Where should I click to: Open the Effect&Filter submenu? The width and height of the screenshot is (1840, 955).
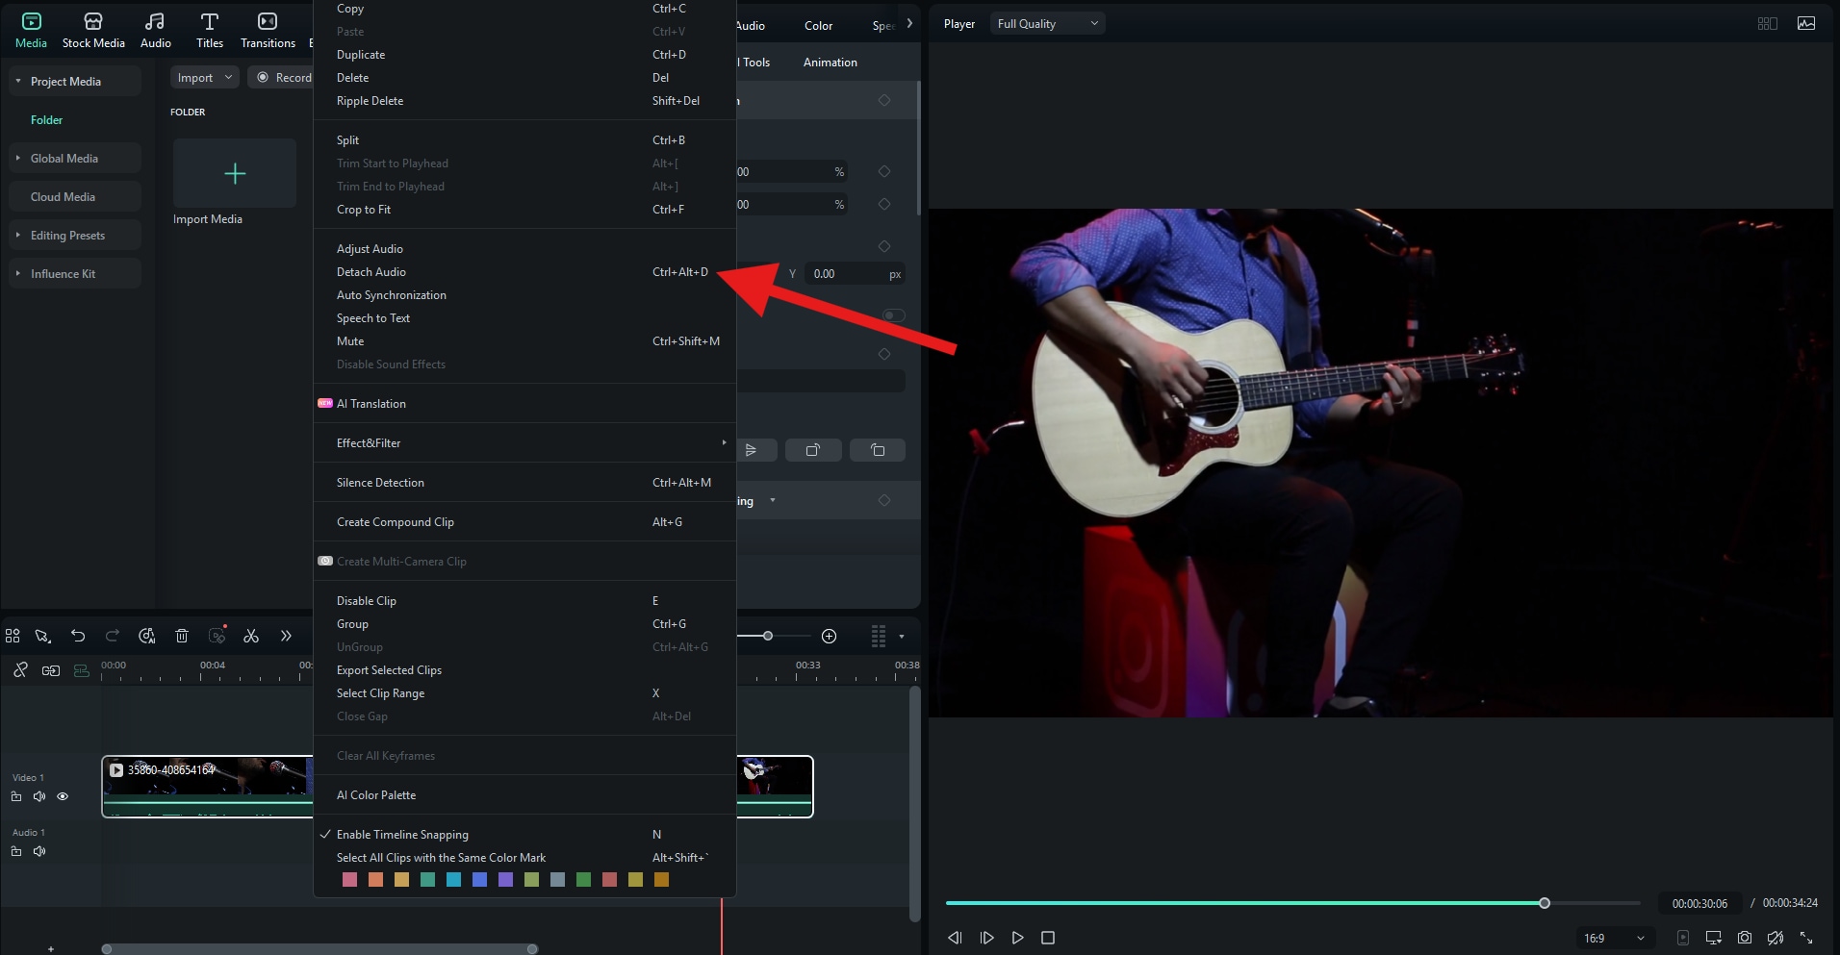(524, 443)
